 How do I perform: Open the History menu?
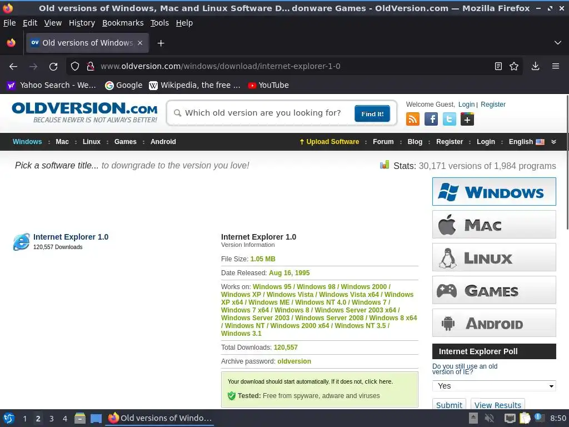point(82,23)
